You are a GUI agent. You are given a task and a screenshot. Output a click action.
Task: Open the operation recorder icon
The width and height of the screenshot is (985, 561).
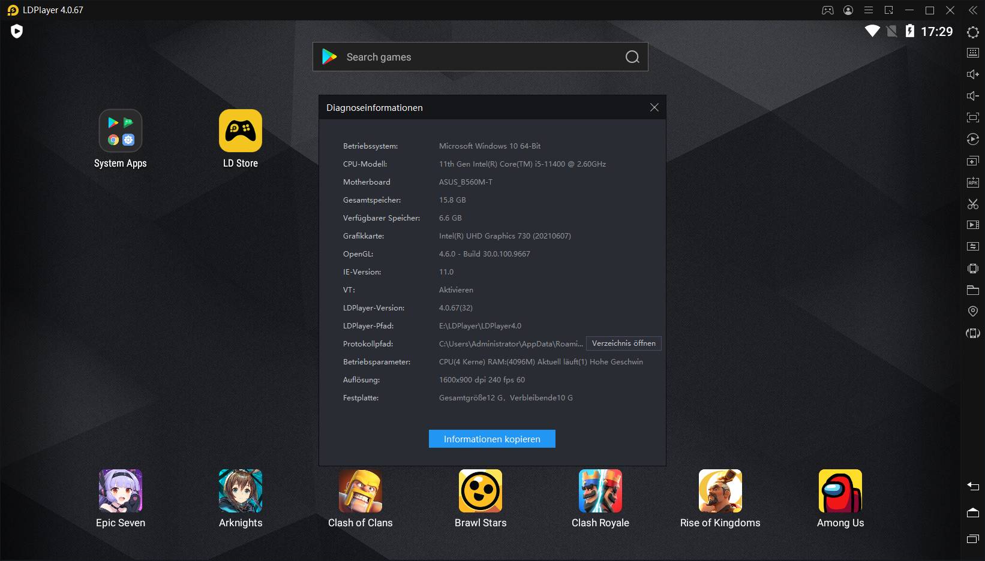973,139
